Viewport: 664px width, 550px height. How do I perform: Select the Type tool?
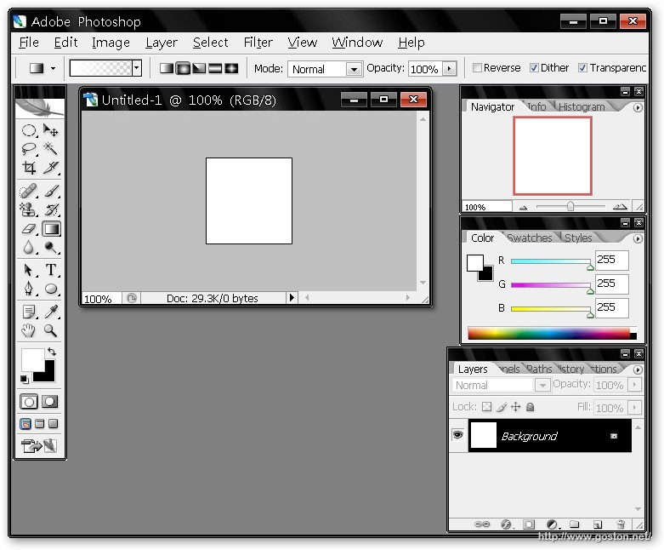pos(51,270)
